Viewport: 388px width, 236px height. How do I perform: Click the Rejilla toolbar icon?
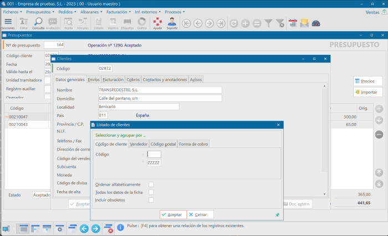[68, 23]
